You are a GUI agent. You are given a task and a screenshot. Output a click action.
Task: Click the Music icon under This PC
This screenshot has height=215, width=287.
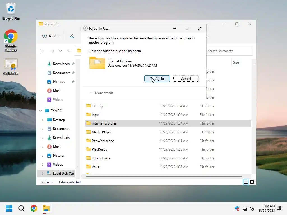coord(49,147)
